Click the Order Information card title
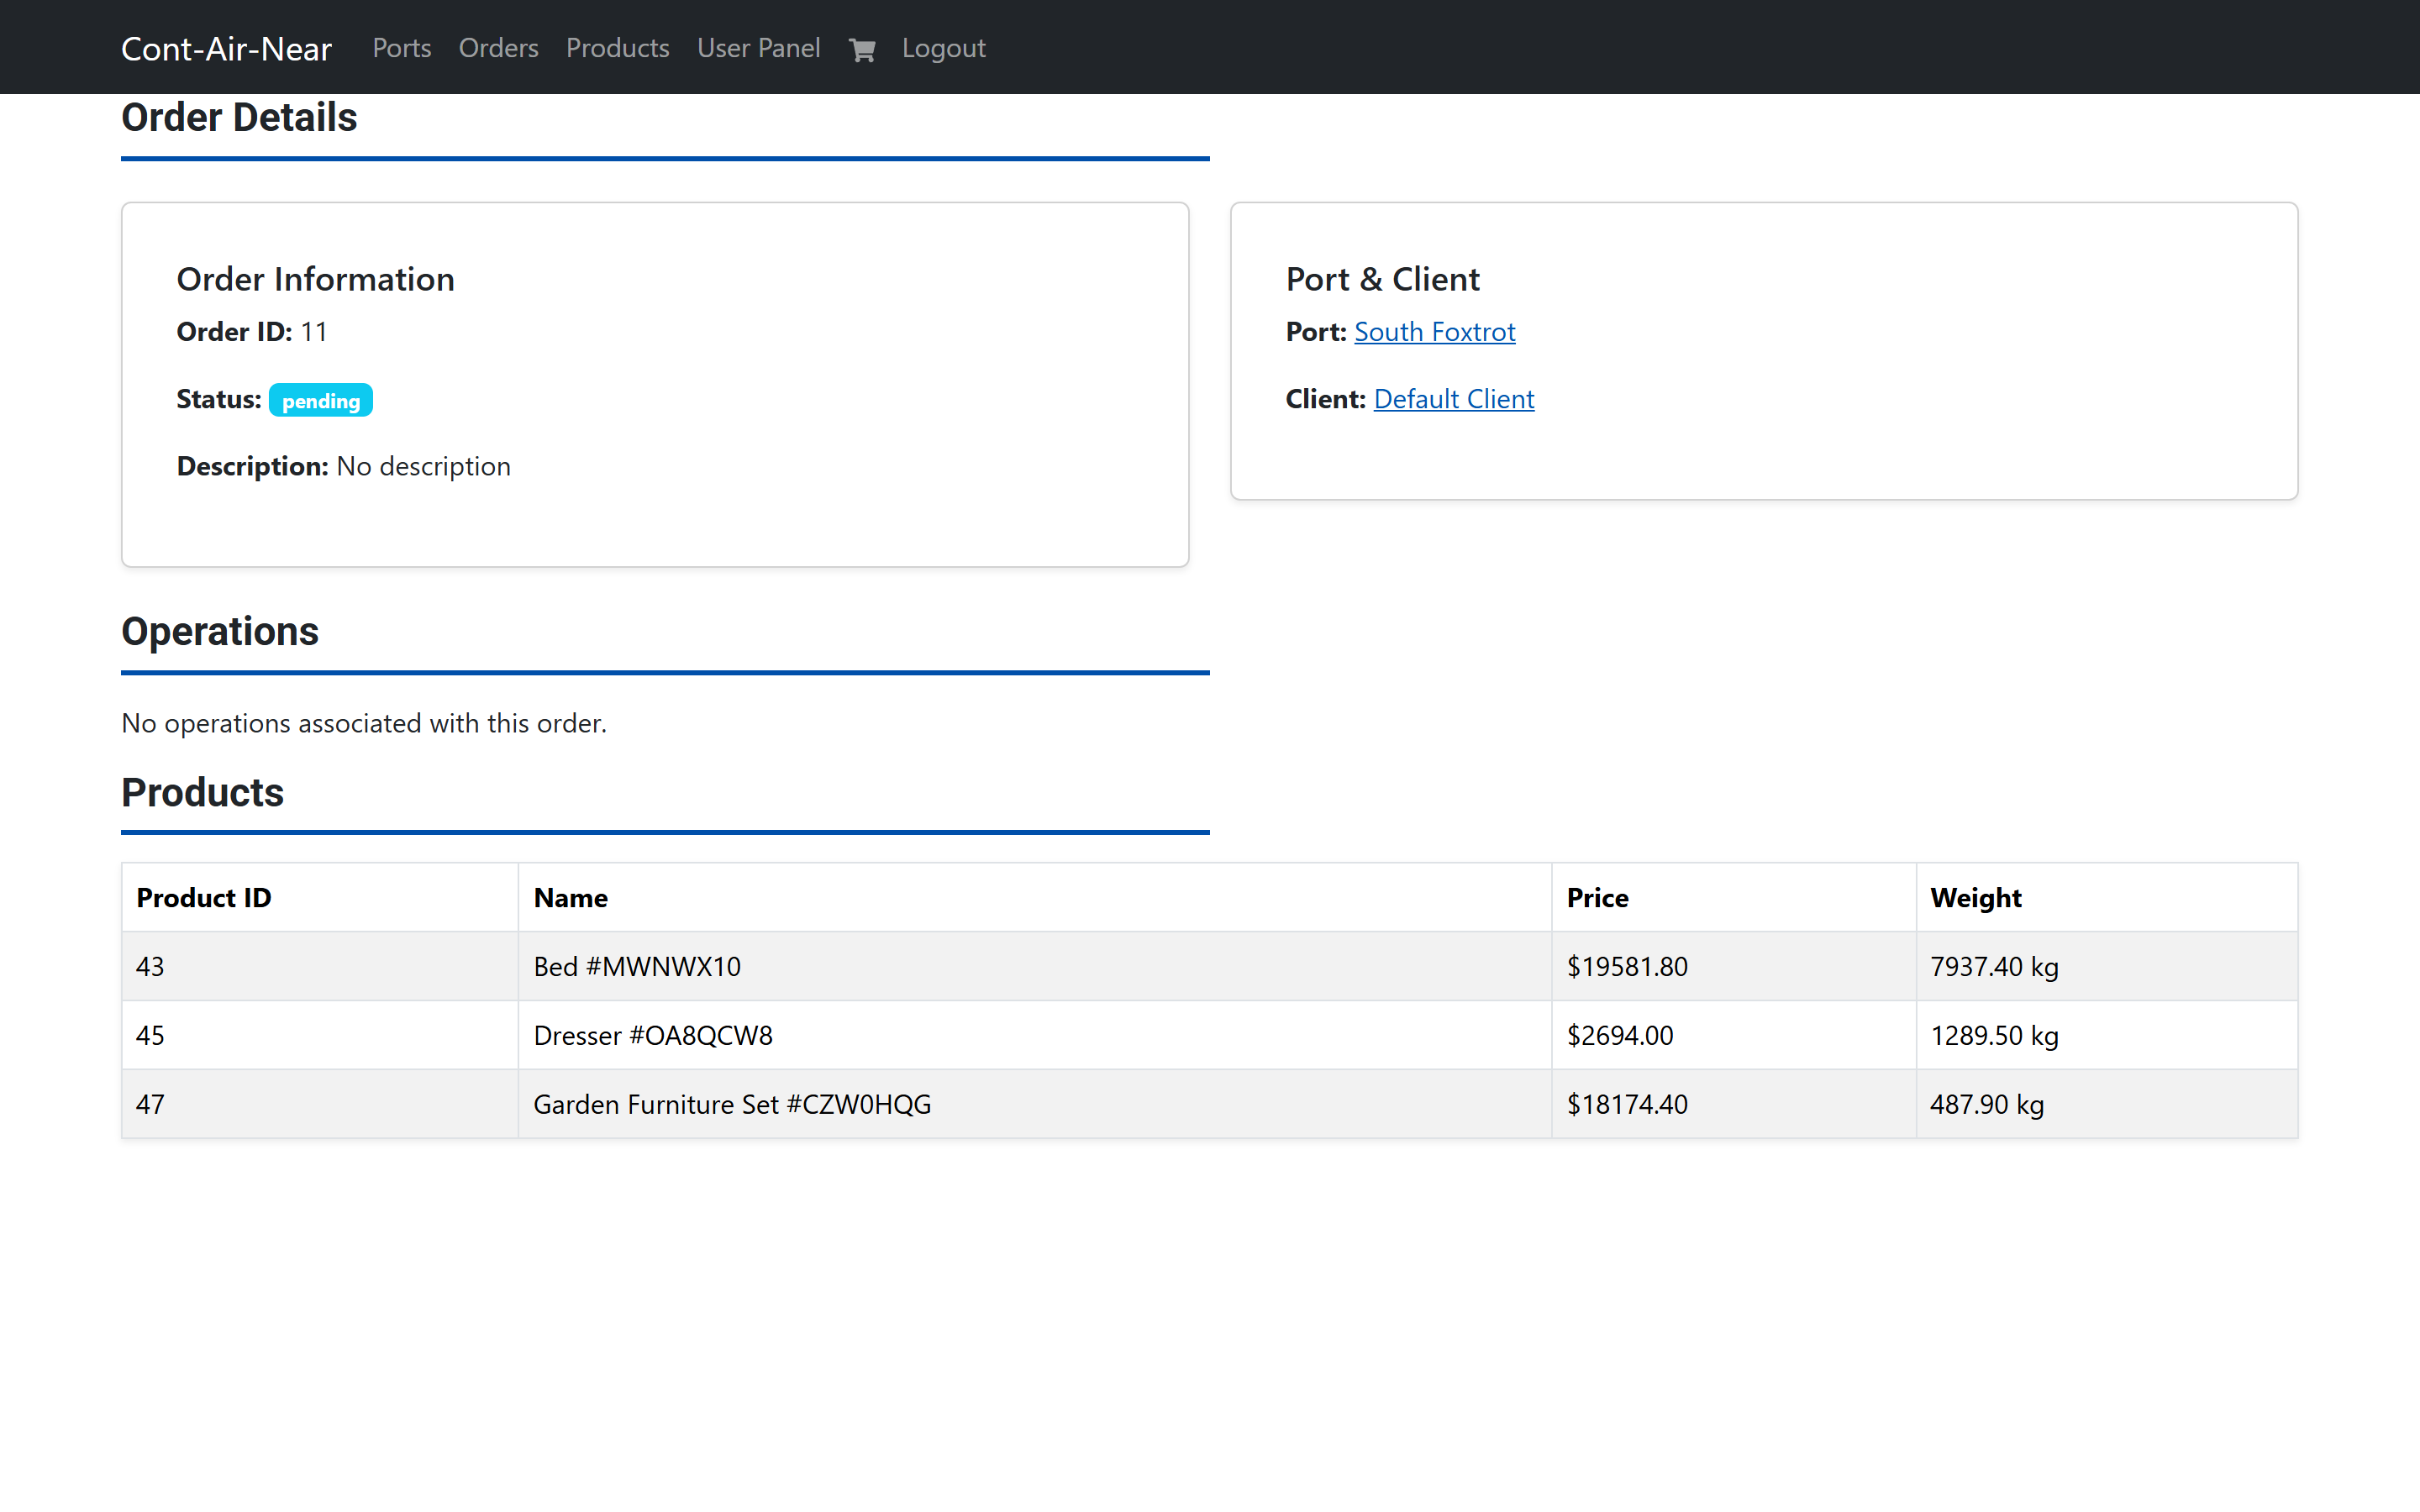Image resolution: width=2420 pixels, height=1512 pixels. [315, 279]
